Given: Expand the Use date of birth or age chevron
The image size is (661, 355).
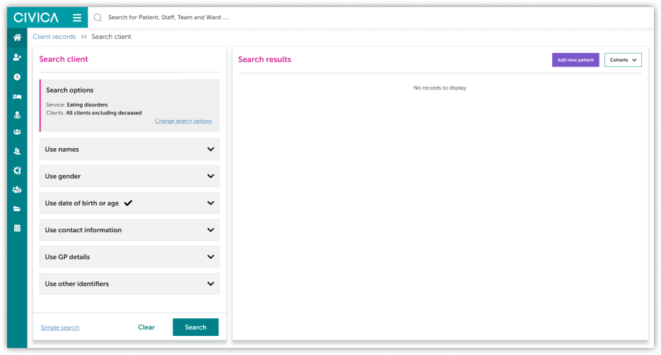Looking at the screenshot, I should pos(211,203).
